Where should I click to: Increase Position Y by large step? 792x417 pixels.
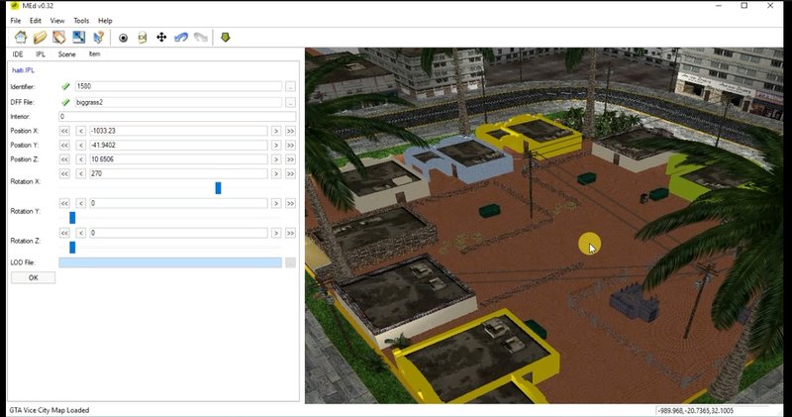pyautogui.click(x=290, y=145)
